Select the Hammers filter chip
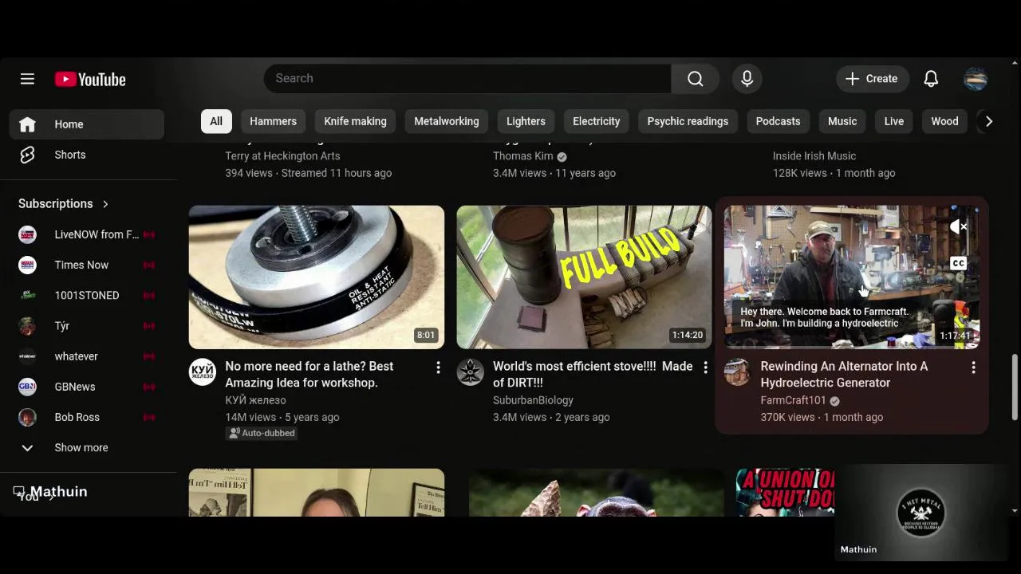Viewport: 1021px width, 574px height. (x=273, y=121)
